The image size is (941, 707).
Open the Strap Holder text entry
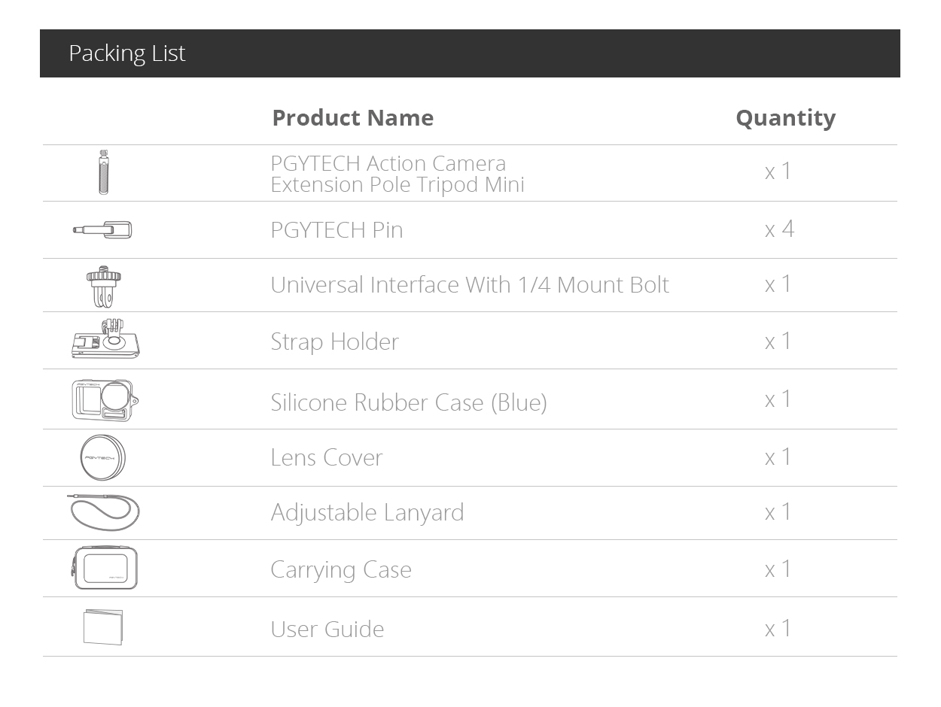[334, 341]
